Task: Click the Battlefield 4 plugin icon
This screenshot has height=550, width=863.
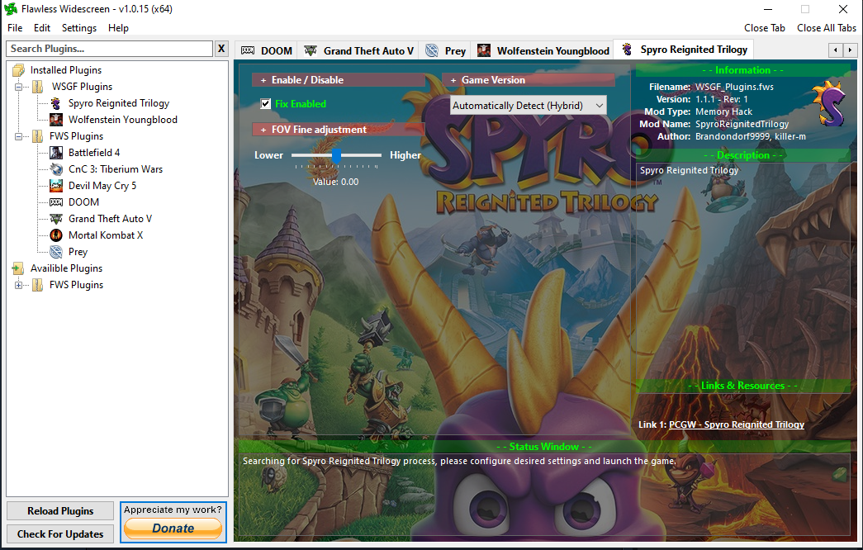Action: pos(56,153)
